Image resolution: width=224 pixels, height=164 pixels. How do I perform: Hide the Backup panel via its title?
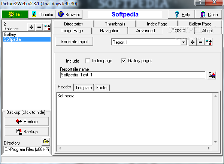(x=26, y=112)
